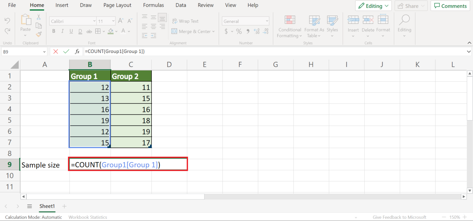Toggle bold formatting
473x221 pixels.
pos(54,31)
